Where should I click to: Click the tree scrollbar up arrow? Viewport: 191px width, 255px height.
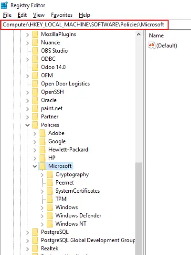[x=138, y=35]
